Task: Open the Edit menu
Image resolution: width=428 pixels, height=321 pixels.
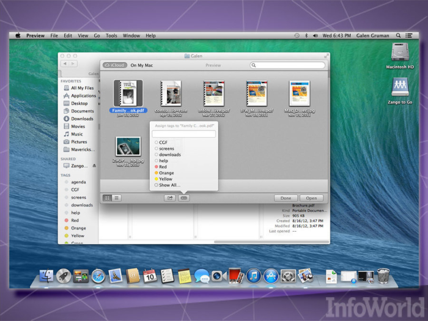Action: (68, 35)
